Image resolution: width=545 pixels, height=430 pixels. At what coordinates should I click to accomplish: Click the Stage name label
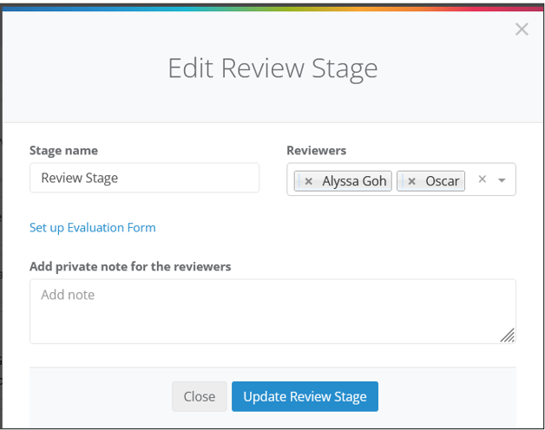tap(63, 150)
